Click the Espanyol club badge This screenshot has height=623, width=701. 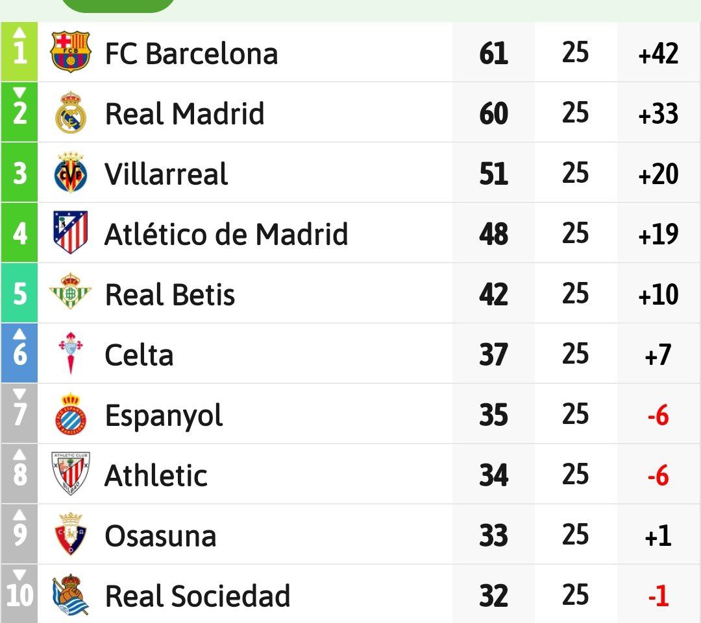coord(71,414)
